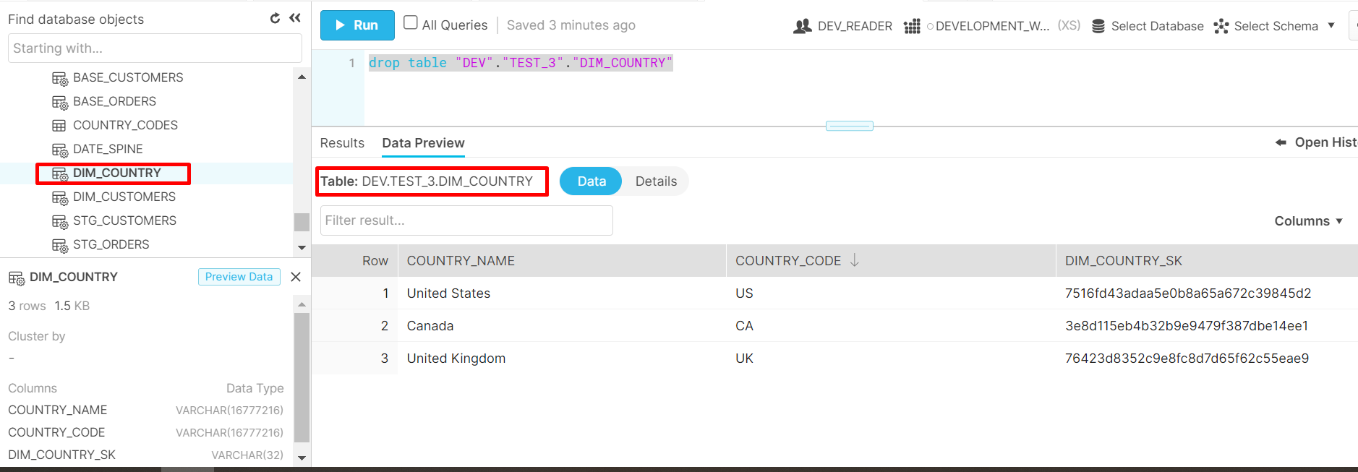The width and height of the screenshot is (1358, 472).
Task: Click the refresh database objects icon
Action: [x=275, y=19]
